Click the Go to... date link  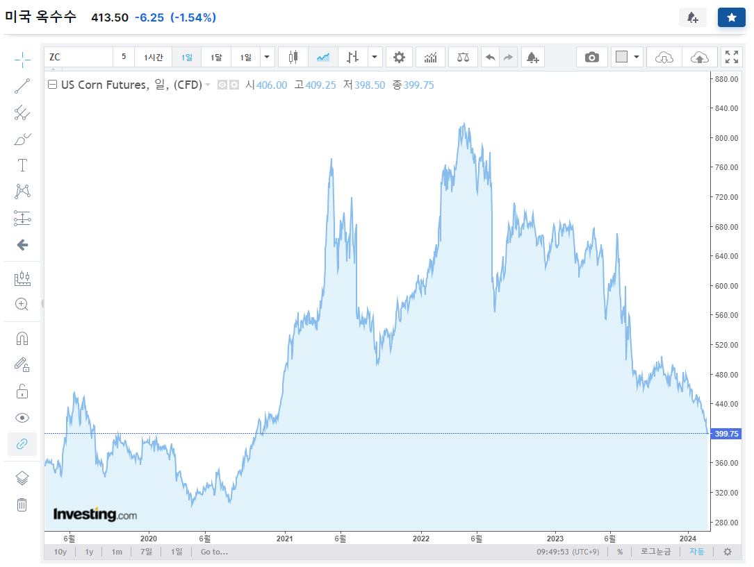pyautogui.click(x=213, y=552)
